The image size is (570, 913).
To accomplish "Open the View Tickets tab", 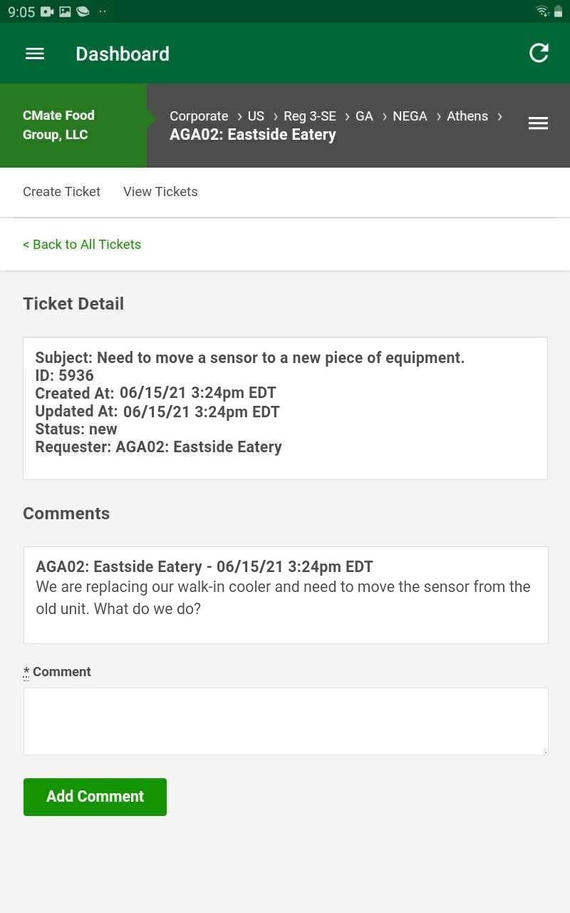I will point(160,191).
